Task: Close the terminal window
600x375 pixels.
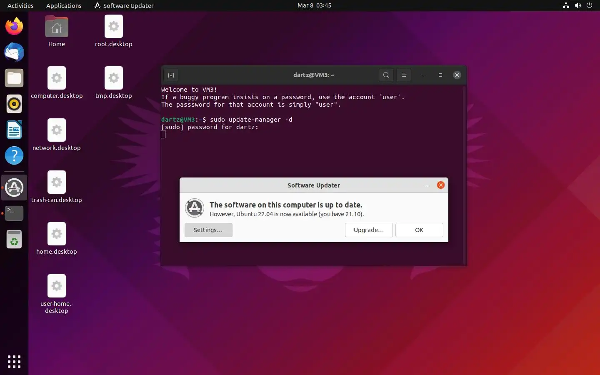Action: click(x=457, y=75)
